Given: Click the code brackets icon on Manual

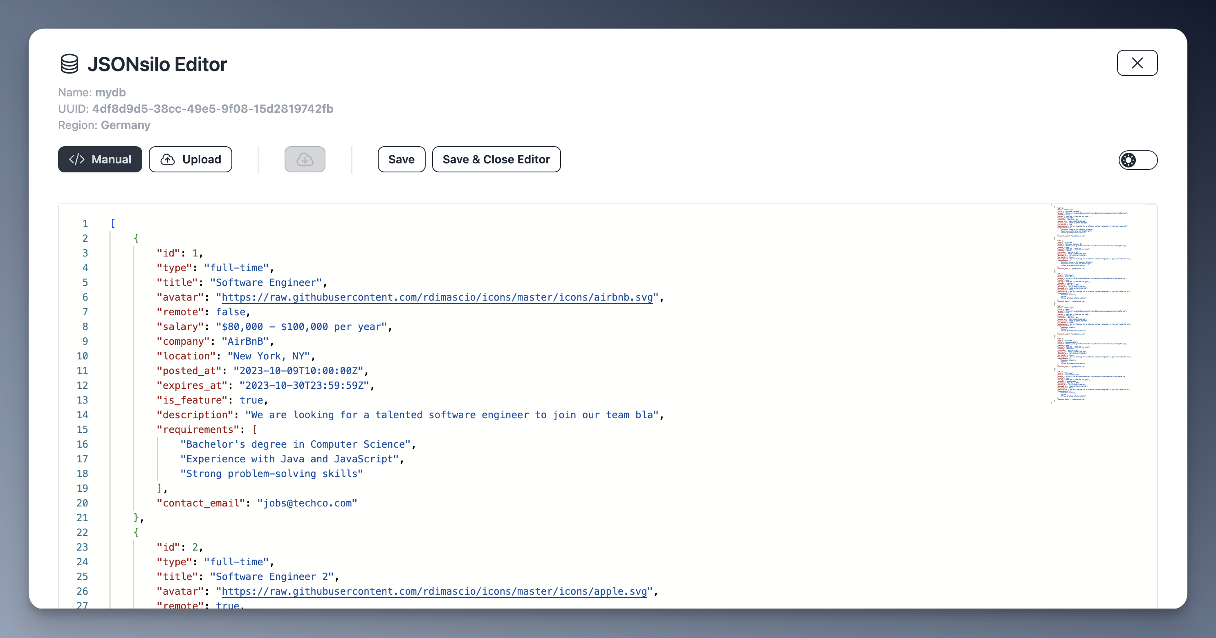Looking at the screenshot, I should pyautogui.click(x=76, y=159).
